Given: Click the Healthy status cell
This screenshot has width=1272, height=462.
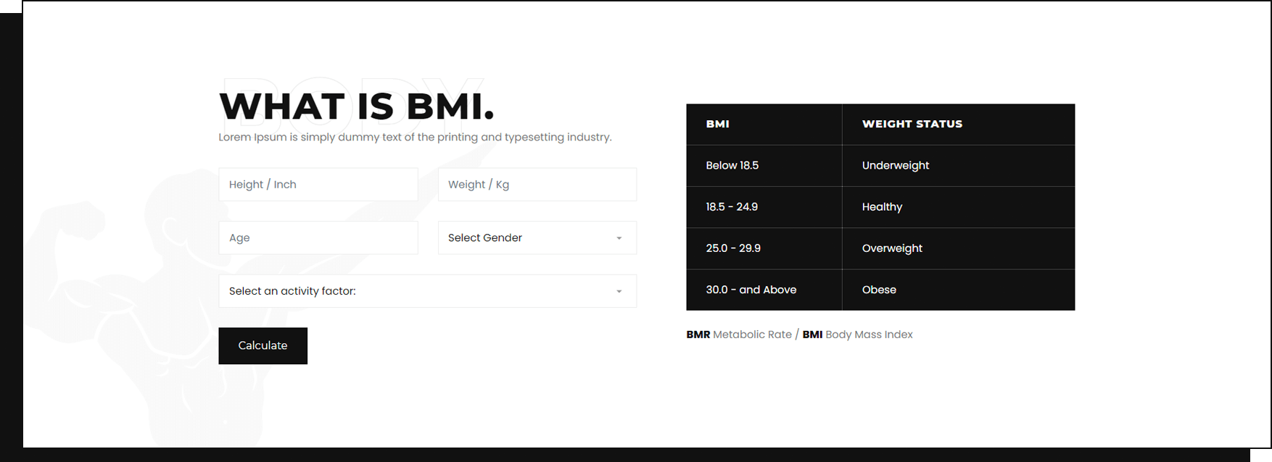Looking at the screenshot, I should point(959,207).
